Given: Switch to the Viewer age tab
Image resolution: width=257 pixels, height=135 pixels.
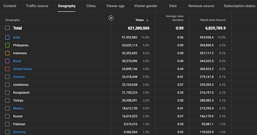Looking at the screenshot, I should (x=115, y=6).
